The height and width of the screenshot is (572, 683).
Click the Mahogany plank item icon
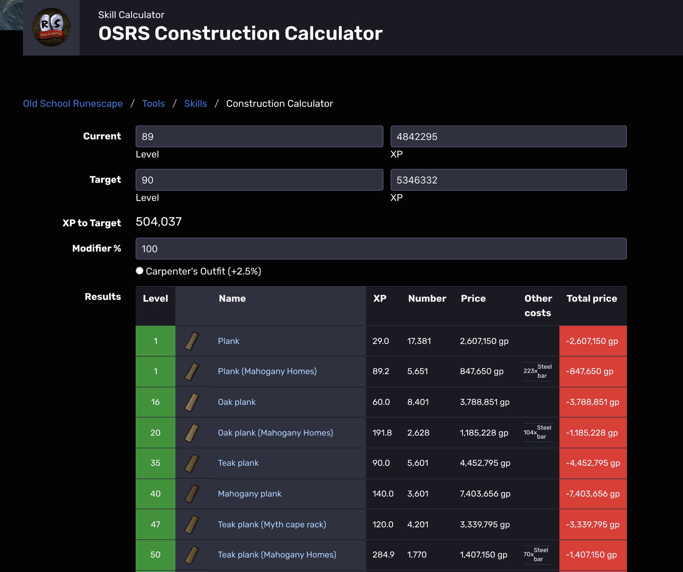point(192,494)
